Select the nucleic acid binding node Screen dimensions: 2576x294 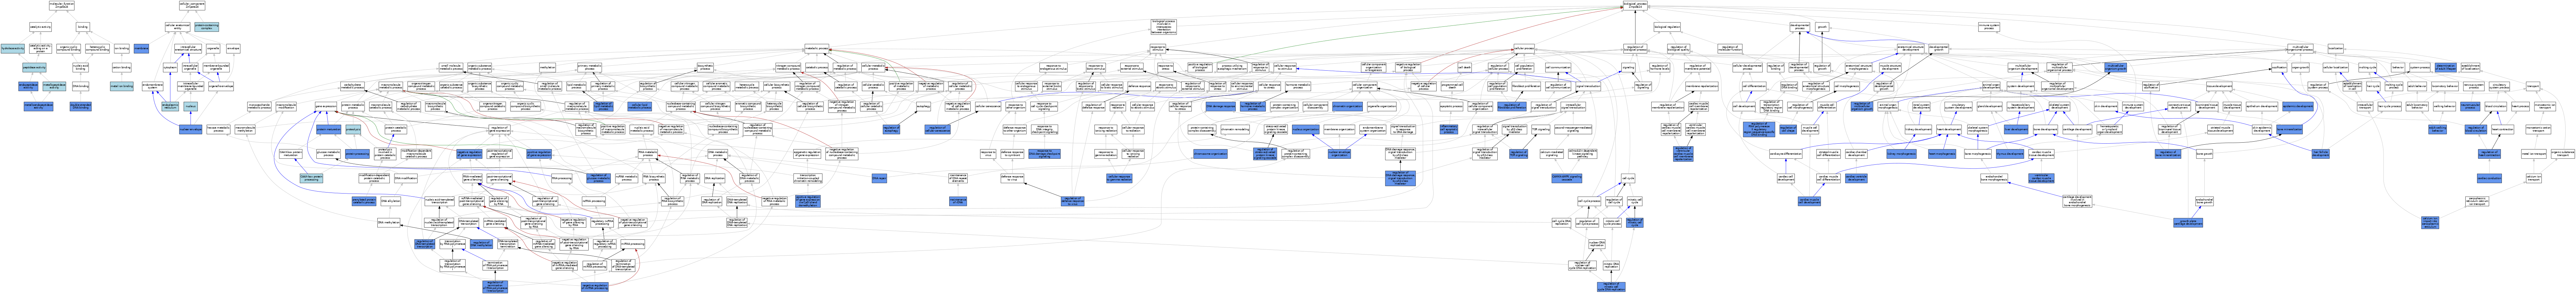(x=81, y=67)
